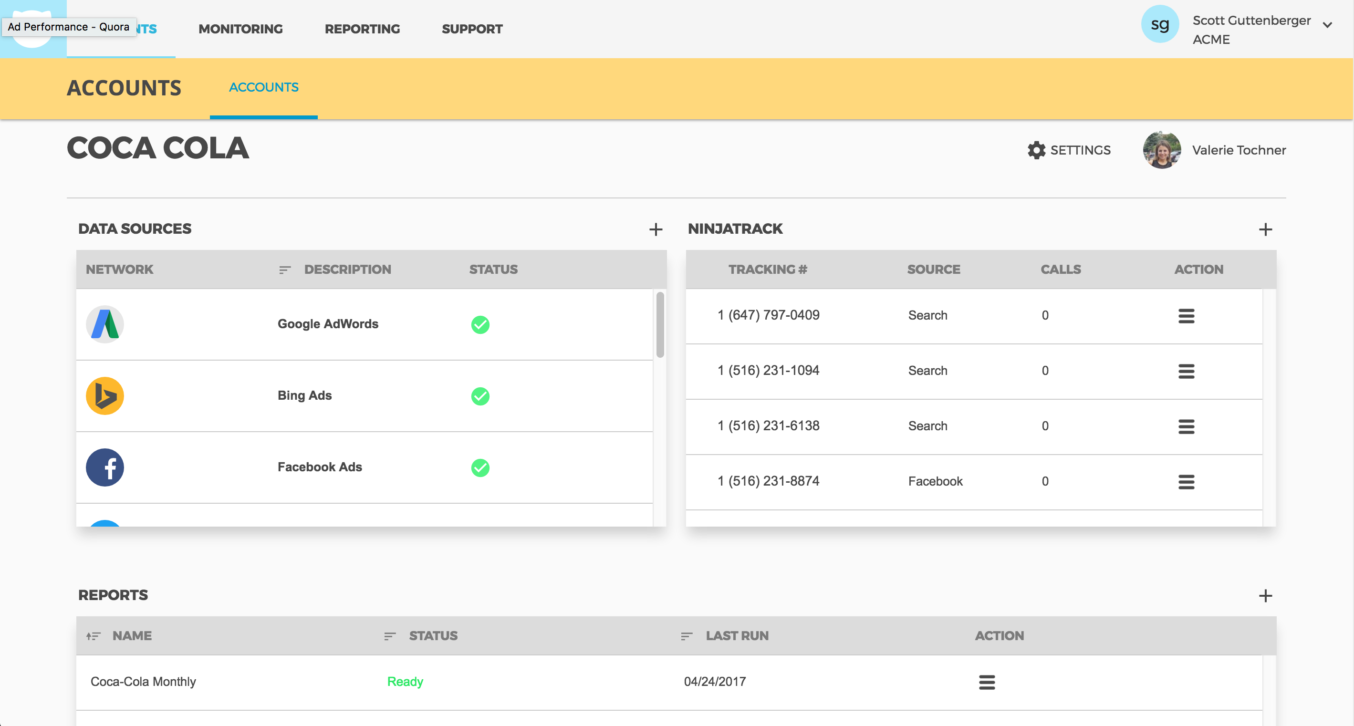1354x726 pixels.
Task: Add a new report with plus icon
Action: [x=1265, y=596]
